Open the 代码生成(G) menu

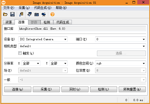click(43, 8)
